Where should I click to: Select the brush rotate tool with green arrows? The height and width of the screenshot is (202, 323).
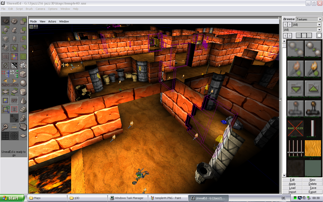coord(5,30)
